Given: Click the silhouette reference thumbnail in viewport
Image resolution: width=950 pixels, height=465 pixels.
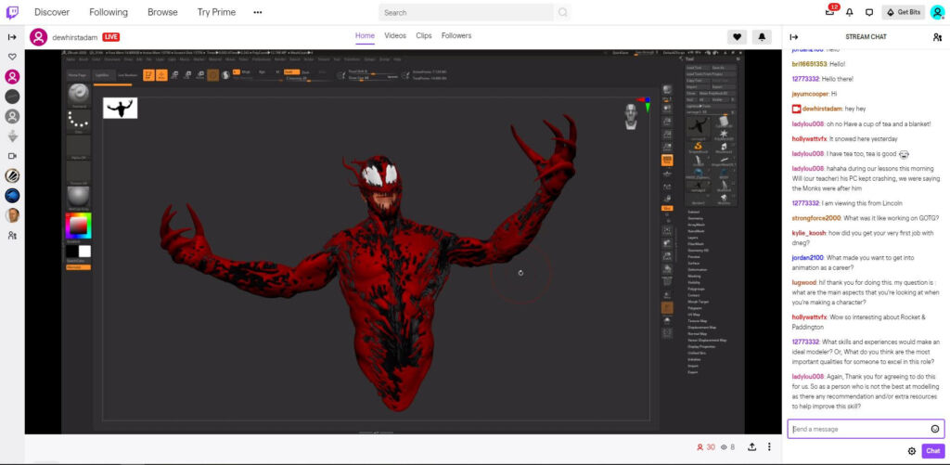Looking at the screenshot, I should pos(120,108).
